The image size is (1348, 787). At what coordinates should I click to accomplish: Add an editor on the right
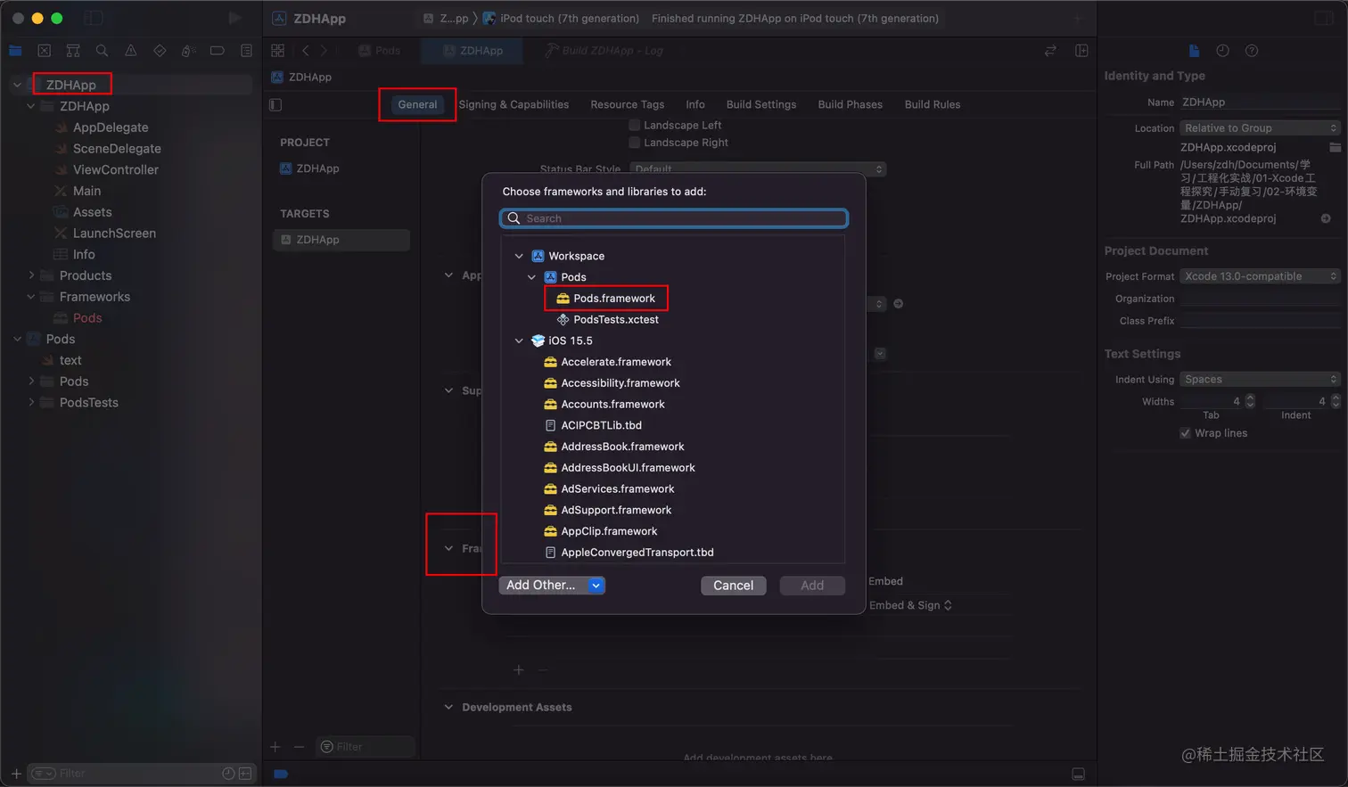coord(1081,51)
